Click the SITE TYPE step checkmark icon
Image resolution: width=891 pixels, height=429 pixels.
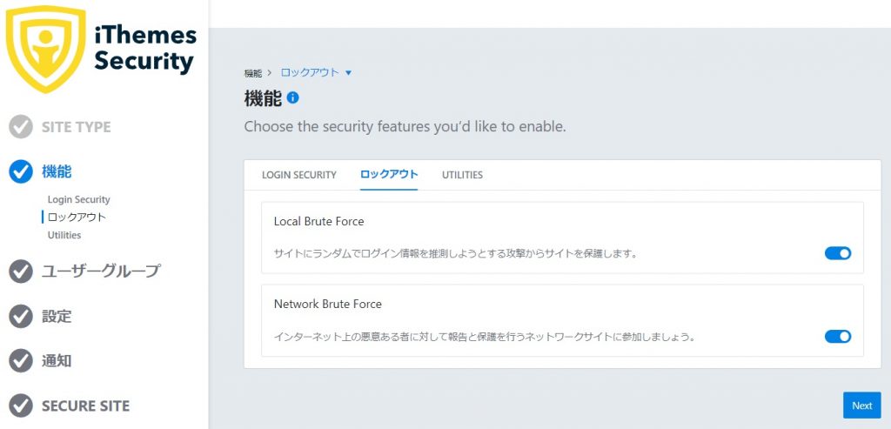21,127
